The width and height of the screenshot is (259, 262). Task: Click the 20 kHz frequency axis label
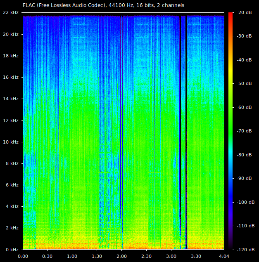(11, 34)
